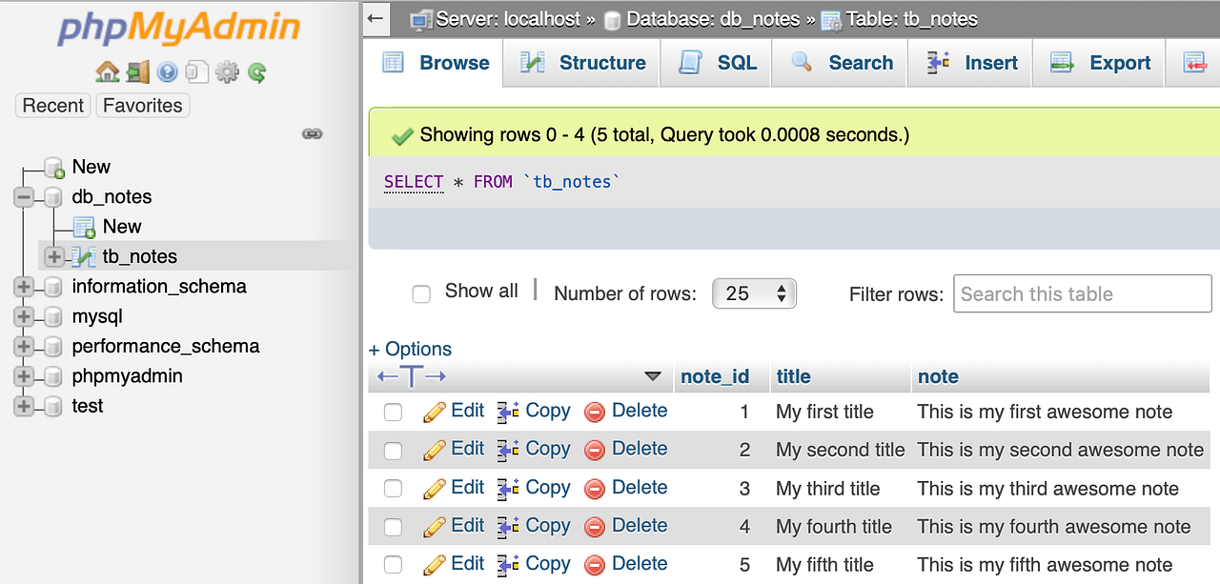Click the log out door icon
The height and width of the screenshot is (584, 1220).
point(138,72)
